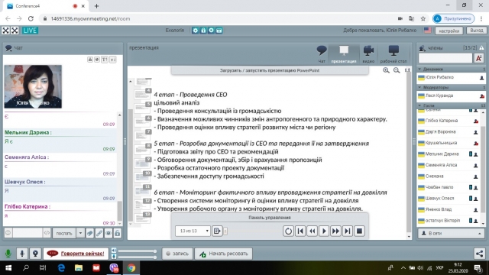This screenshot has width=489, height=275.
Task: Click the 'Говорите сейчас!' link
Action: click(83, 254)
